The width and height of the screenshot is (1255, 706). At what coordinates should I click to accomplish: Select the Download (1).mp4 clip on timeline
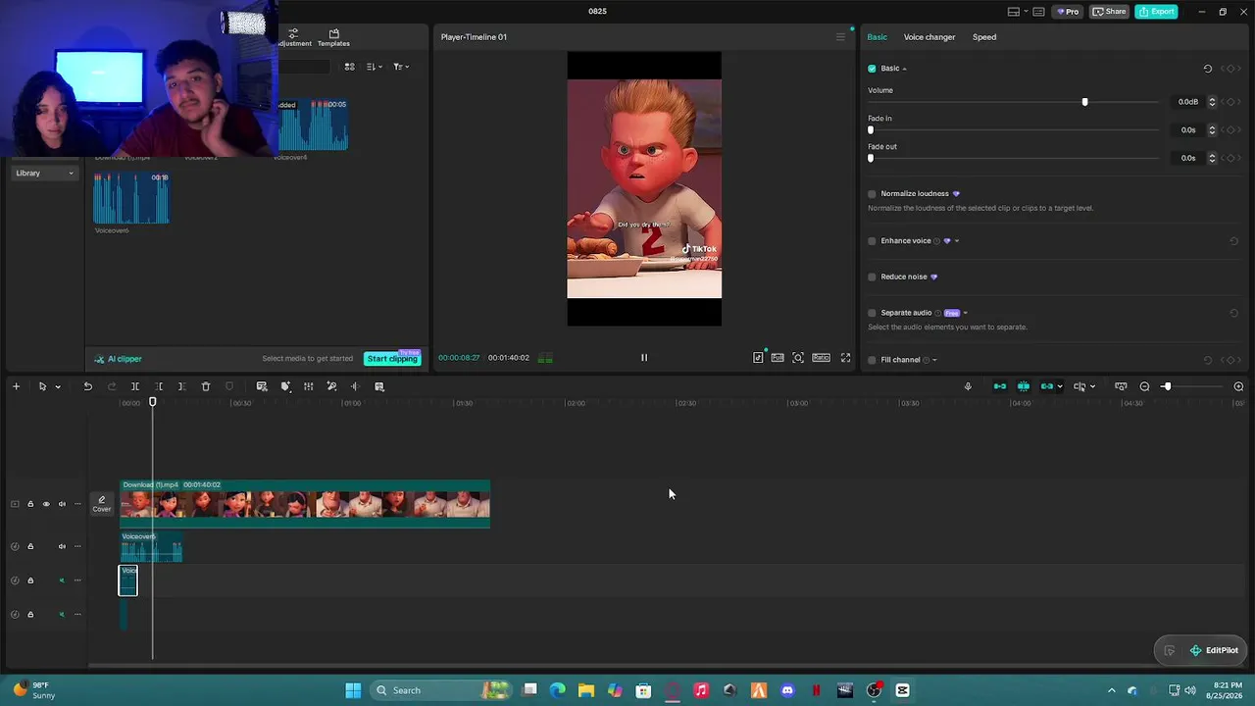[x=305, y=503]
